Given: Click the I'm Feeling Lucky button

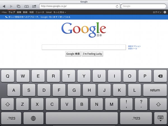Looking at the screenshot, I should pos(92,54).
